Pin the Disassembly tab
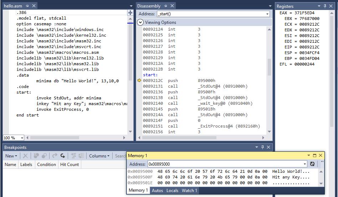Viewport: 338px width, 197px height. (165, 6)
